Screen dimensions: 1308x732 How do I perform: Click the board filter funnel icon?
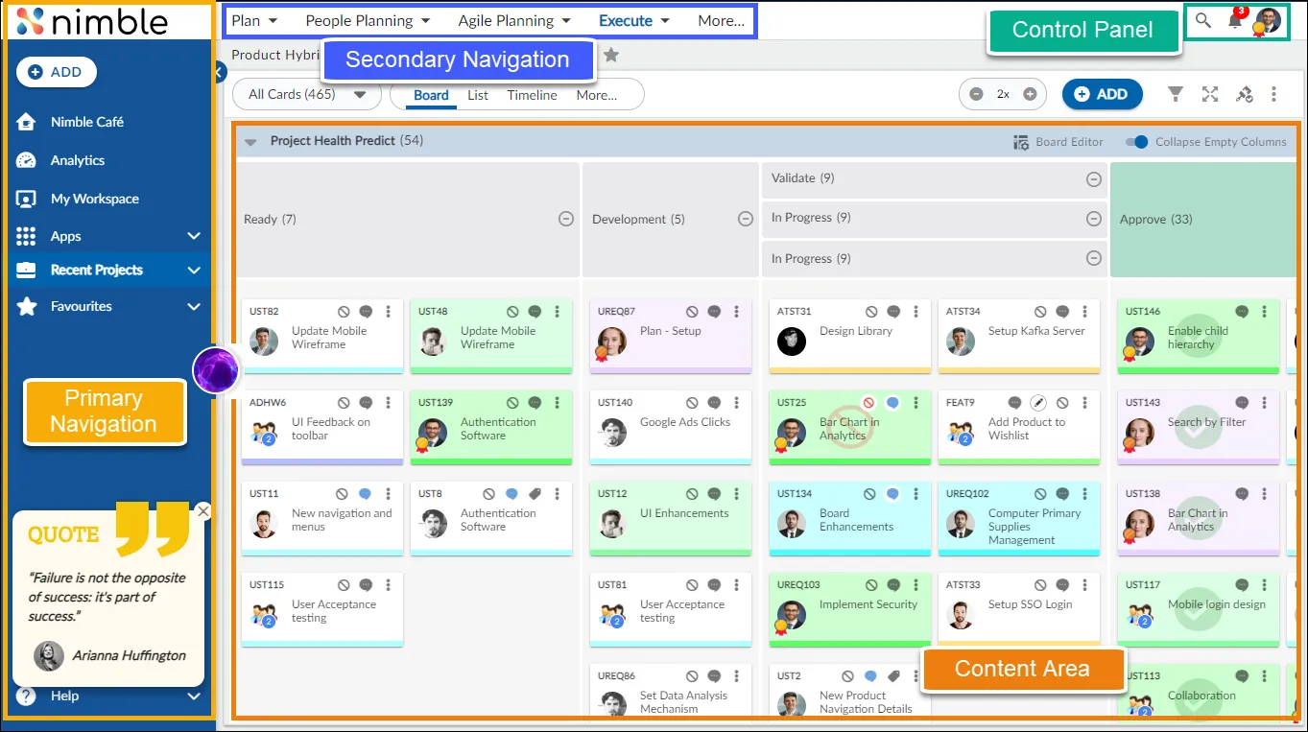coord(1175,94)
